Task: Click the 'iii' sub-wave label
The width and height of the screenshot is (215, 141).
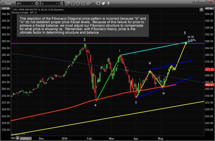Action: click(x=150, y=63)
